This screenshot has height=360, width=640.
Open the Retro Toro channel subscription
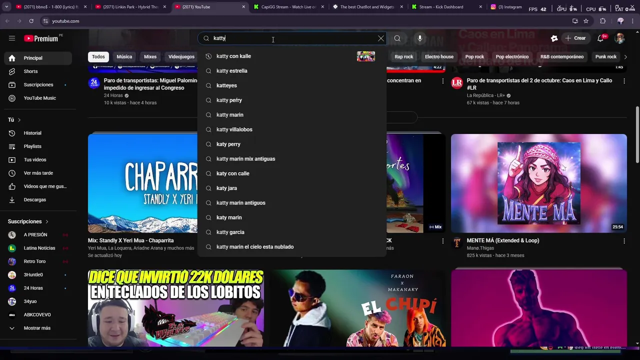click(38, 261)
